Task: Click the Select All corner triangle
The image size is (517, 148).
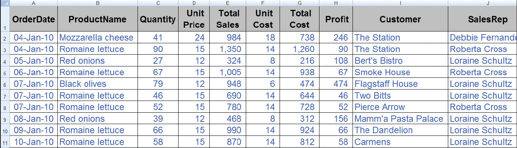Action: pyautogui.click(x=5, y=3)
